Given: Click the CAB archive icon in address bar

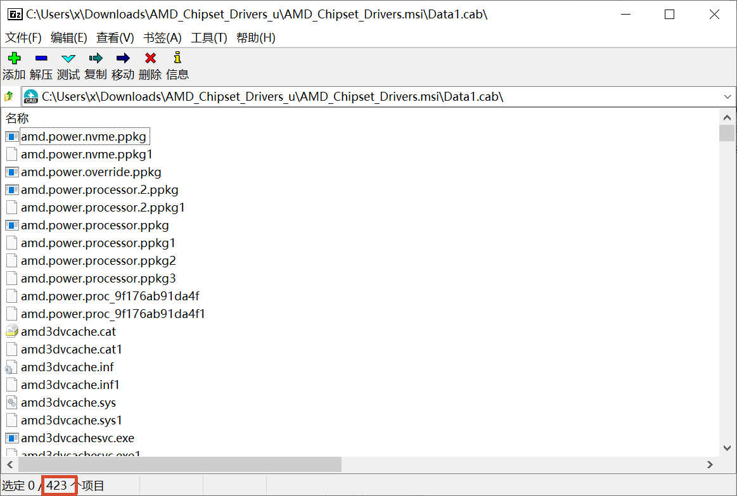Looking at the screenshot, I should tap(31, 96).
